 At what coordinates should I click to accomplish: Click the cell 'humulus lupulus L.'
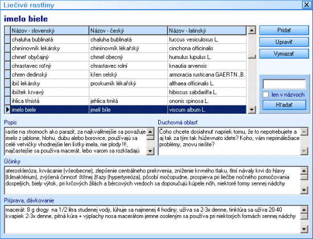(207, 57)
